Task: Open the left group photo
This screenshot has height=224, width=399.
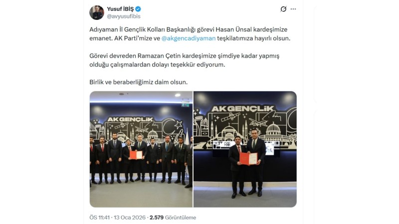Action: coord(141,149)
